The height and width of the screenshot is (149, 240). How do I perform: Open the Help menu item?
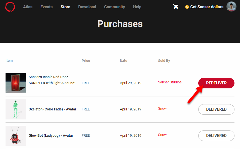137,7
